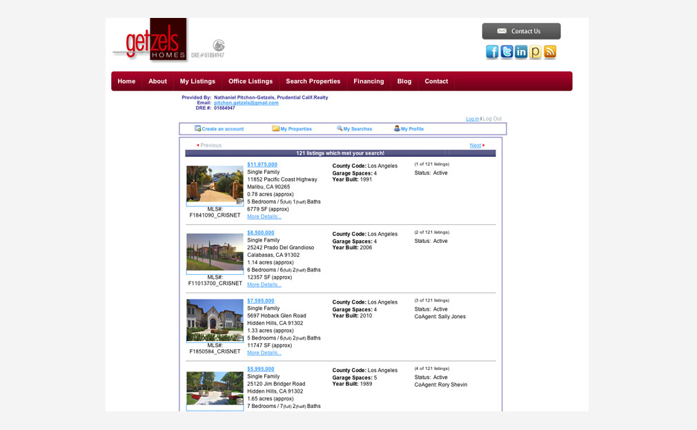Click the yellow 'p' social icon
Screen dimensions: 697x430
(x=536, y=52)
